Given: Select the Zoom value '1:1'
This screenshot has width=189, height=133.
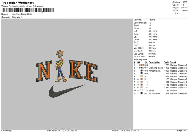Looking at the screenshot, I should [183, 13].
